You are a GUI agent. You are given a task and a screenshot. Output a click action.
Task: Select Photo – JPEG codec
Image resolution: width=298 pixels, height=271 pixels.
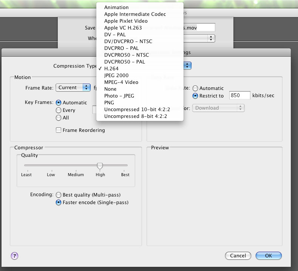pos(140,96)
